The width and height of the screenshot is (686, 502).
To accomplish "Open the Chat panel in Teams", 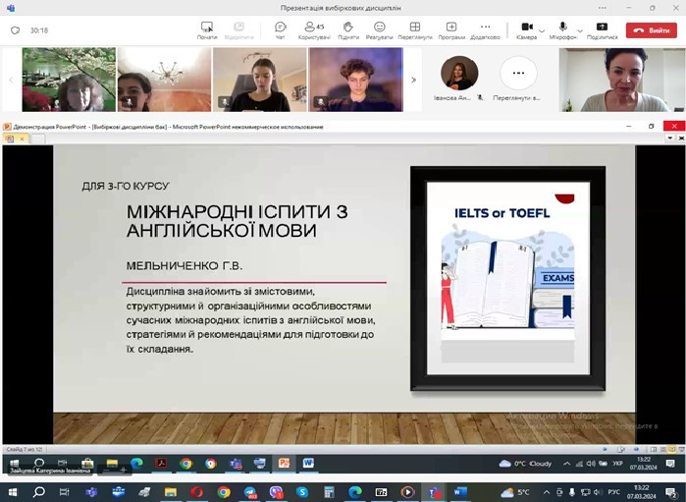I will [280, 29].
